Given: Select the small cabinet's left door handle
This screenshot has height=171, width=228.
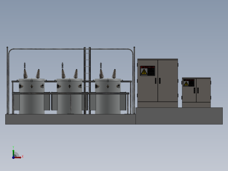Looking at the screenshot, I should 194,90.
